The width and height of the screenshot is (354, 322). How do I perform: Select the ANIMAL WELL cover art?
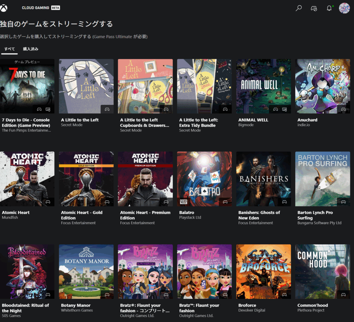[x=263, y=86]
